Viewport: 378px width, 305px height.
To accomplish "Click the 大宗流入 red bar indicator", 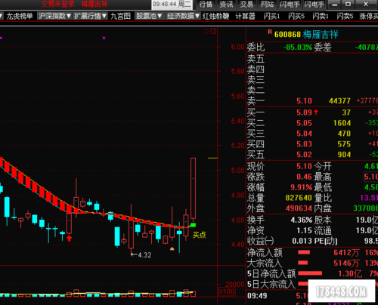I will pyautogui.click(x=303, y=263).
